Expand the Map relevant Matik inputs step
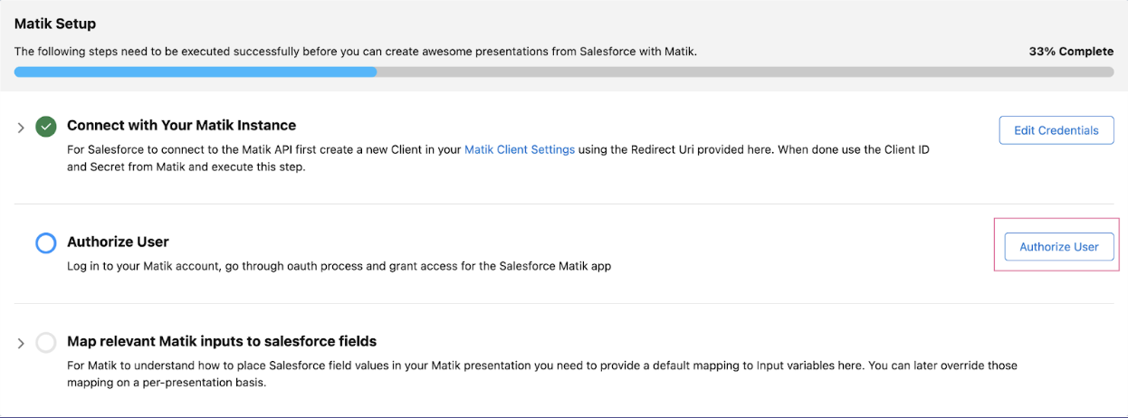This screenshot has height=418, width=1128. point(21,344)
